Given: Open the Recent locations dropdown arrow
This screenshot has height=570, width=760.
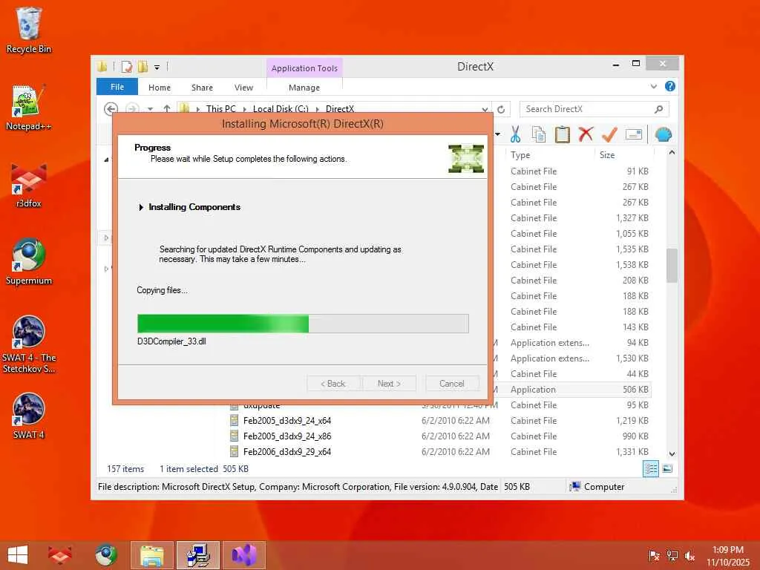Looking at the screenshot, I should click(150, 109).
